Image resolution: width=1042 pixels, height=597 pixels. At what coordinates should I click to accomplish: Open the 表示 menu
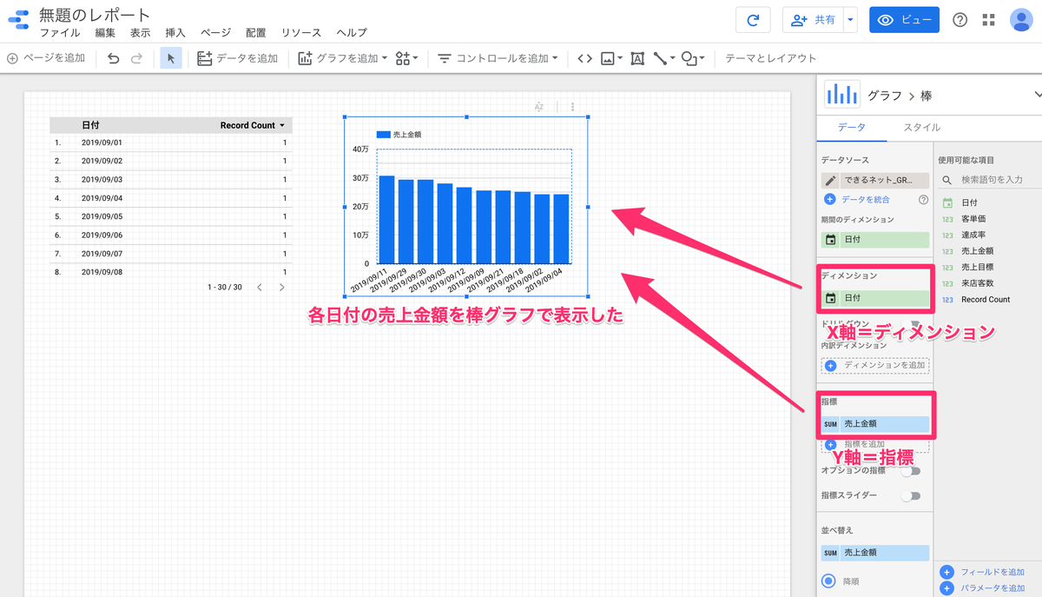(x=140, y=33)
